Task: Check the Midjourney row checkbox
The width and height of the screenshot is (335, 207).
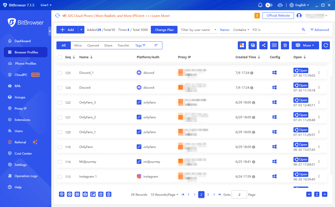Action: coord(60,162)
